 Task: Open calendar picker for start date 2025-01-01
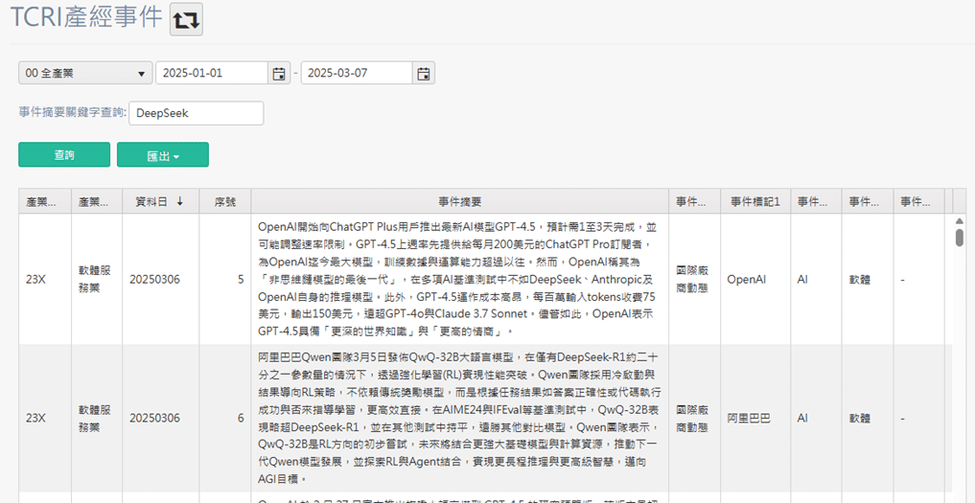pos(279,74)
